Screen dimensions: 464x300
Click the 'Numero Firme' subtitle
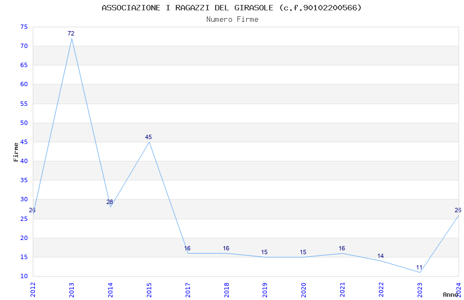232,19
